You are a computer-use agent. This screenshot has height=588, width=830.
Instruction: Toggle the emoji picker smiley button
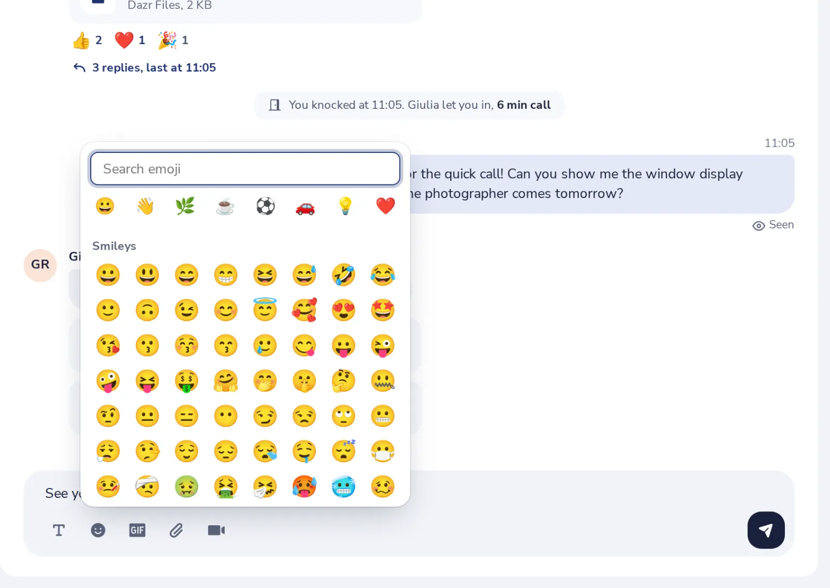coord(98,530)
